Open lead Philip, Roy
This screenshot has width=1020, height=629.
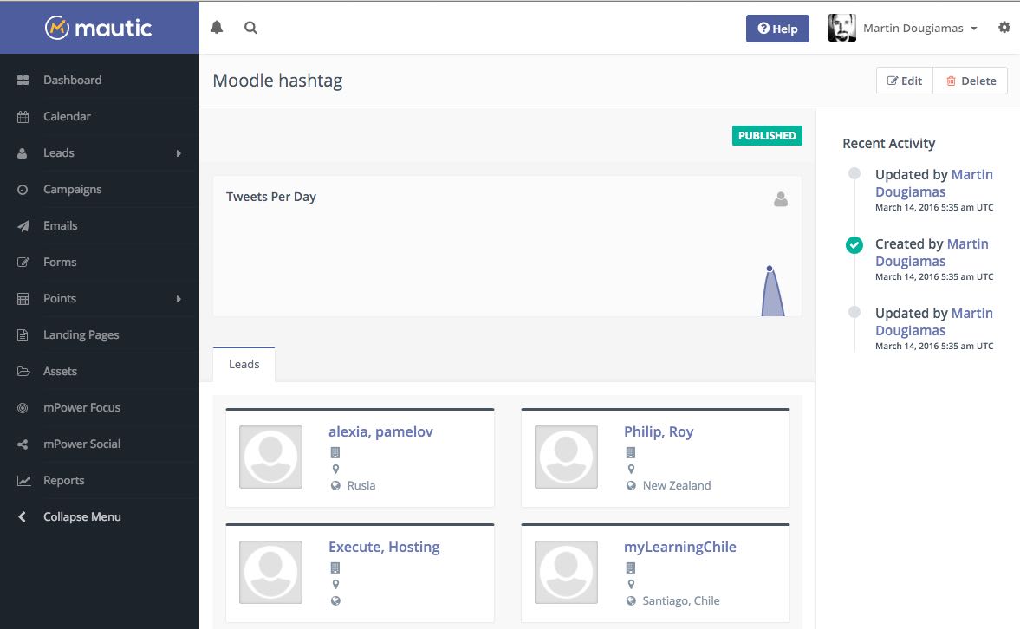tap(659, 431)
